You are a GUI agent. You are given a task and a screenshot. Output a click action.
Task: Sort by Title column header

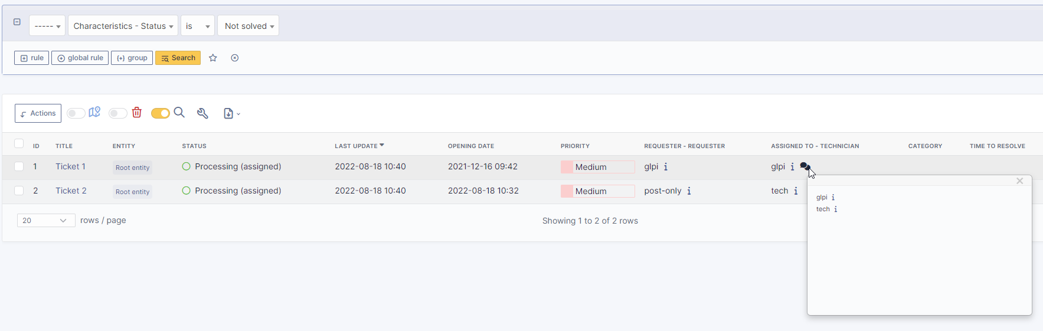point(64,146)
